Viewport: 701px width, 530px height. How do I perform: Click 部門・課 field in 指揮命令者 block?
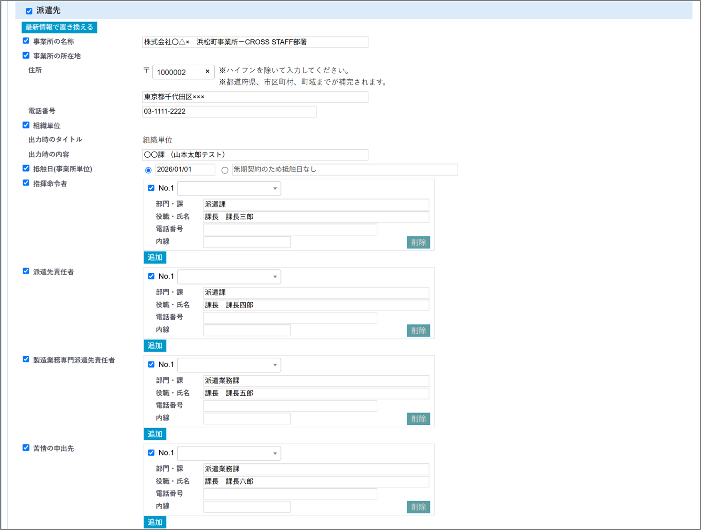316,204
